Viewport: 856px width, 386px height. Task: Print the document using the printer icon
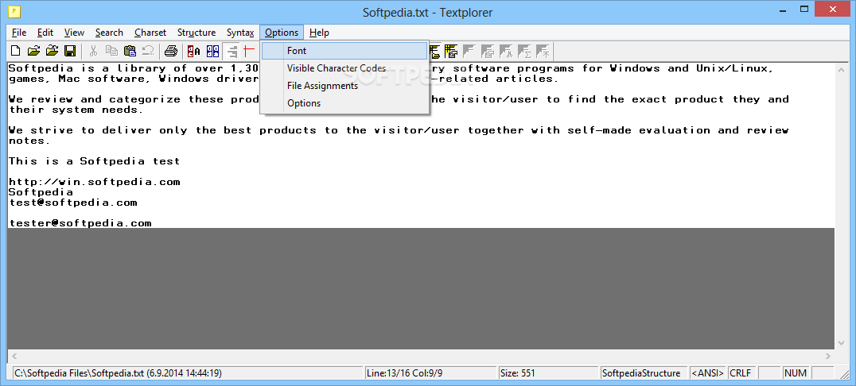pyautogui.click(x=171, y=52)
